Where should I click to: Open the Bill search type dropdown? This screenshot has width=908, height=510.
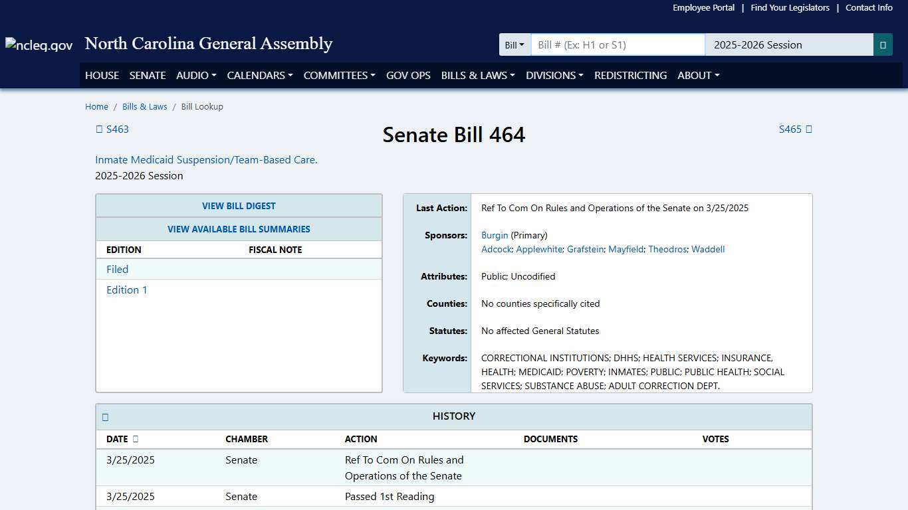(514, 44)
